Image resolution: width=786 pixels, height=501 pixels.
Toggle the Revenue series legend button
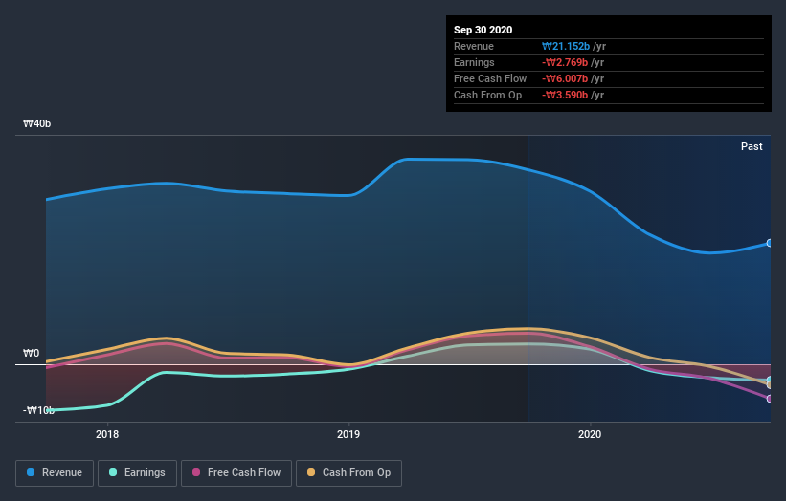click(55, 473)
